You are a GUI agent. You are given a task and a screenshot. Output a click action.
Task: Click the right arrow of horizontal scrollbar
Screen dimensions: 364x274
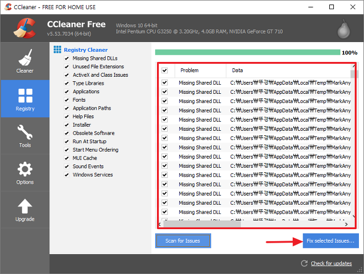(346, 224)
